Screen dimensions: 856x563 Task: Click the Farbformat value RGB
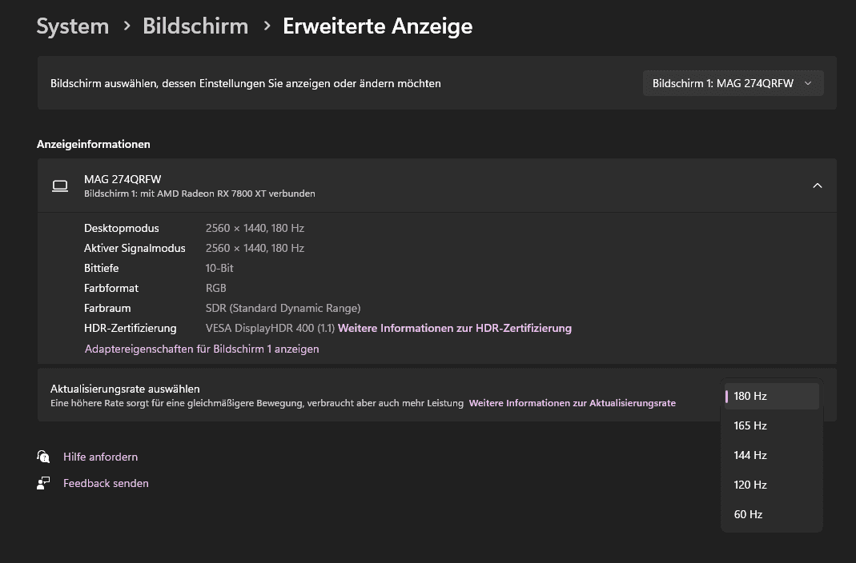tap(215, 289)
